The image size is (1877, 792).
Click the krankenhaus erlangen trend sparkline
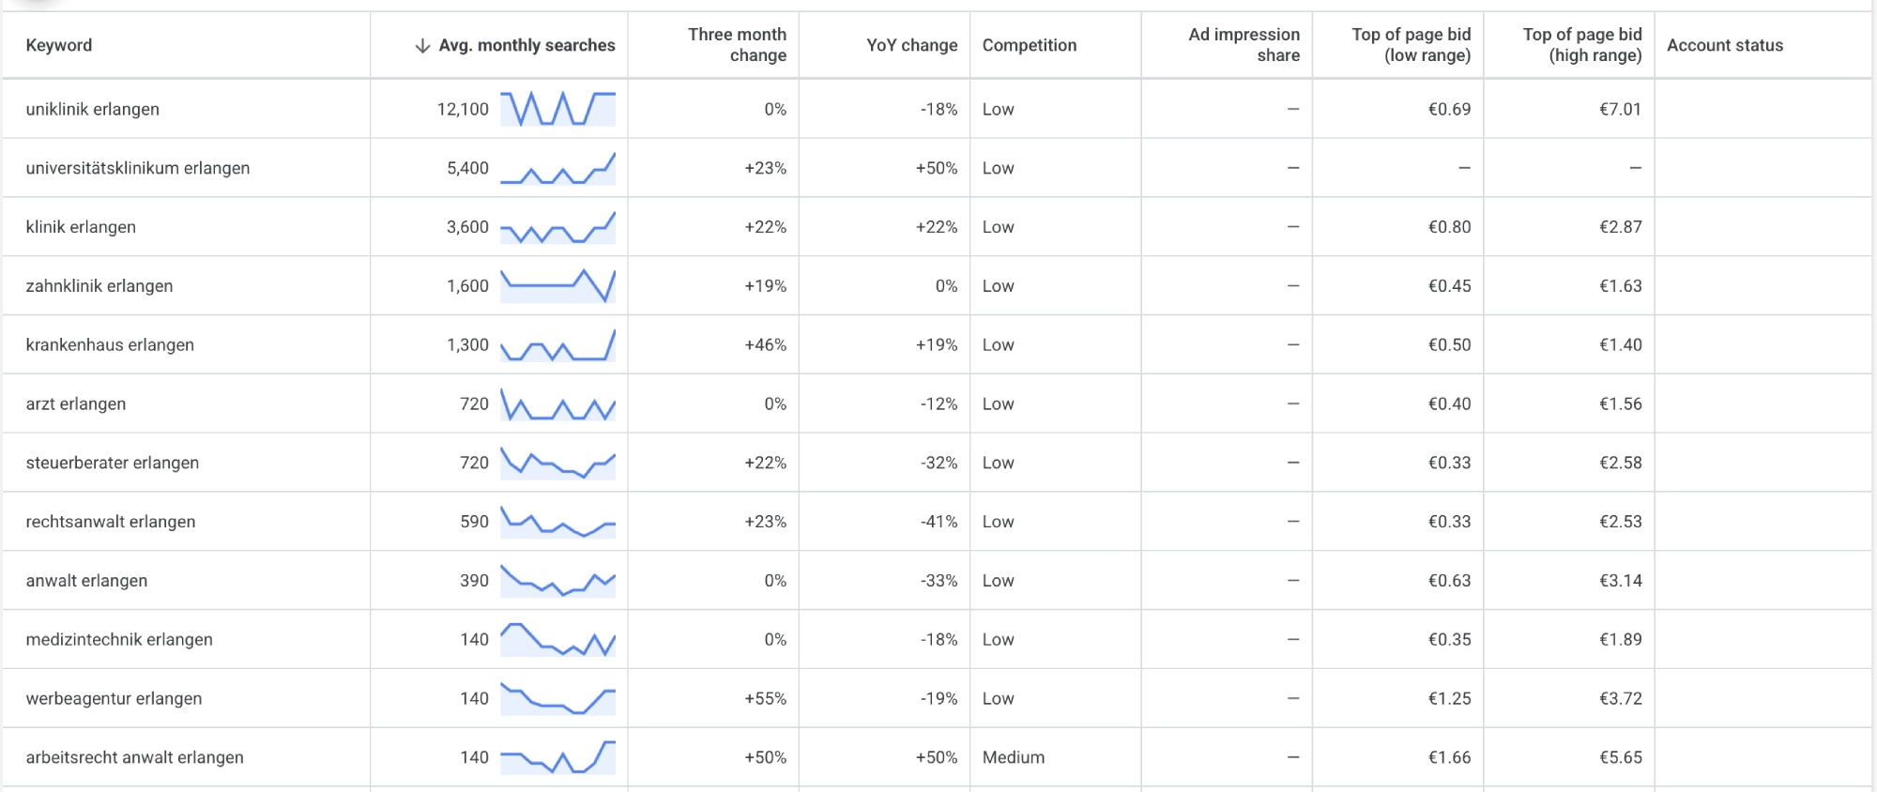[x=557, y=345]
